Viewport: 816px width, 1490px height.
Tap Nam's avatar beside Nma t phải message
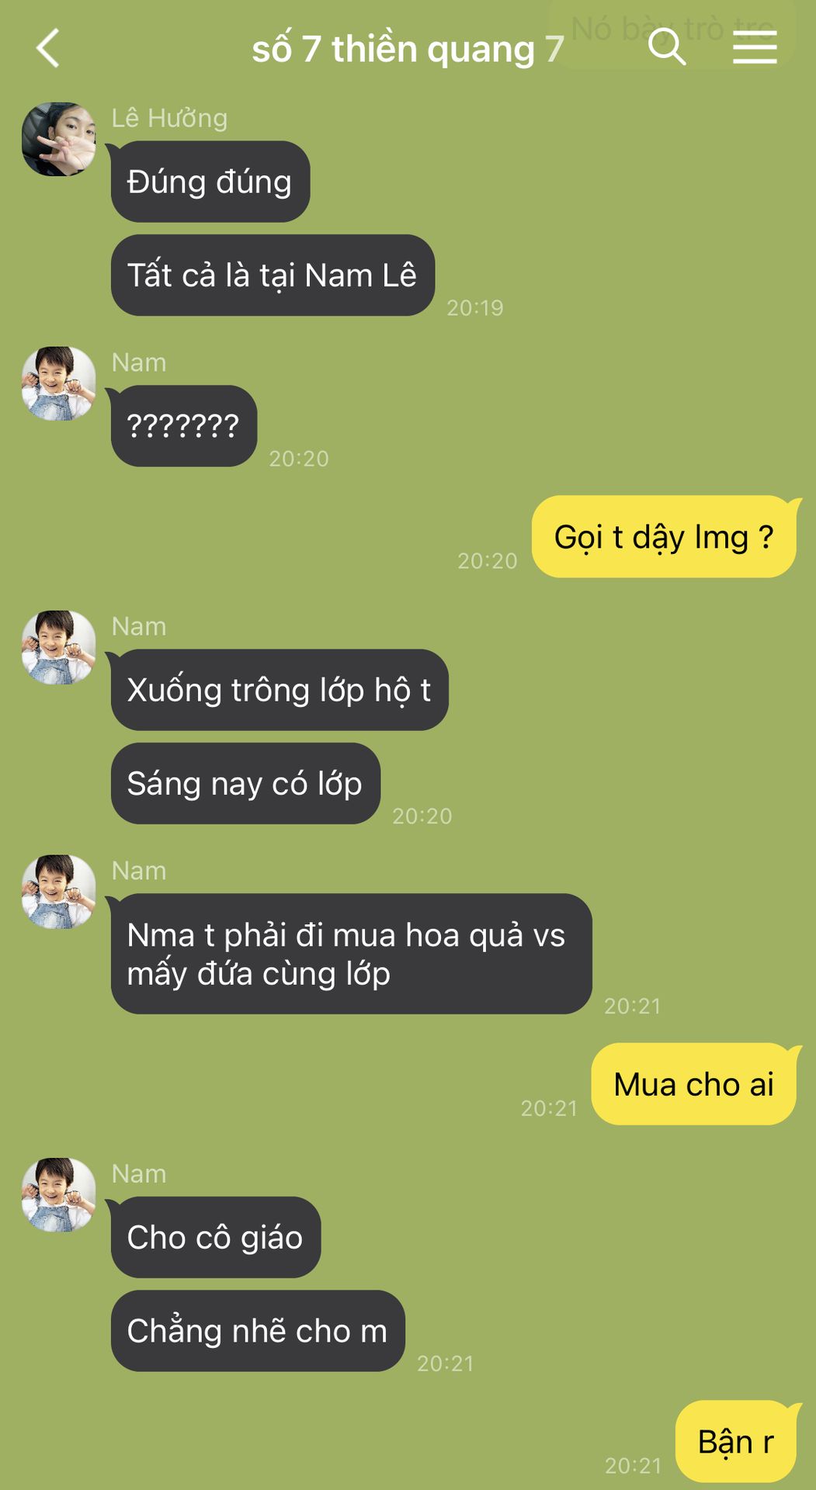(58, 892)
